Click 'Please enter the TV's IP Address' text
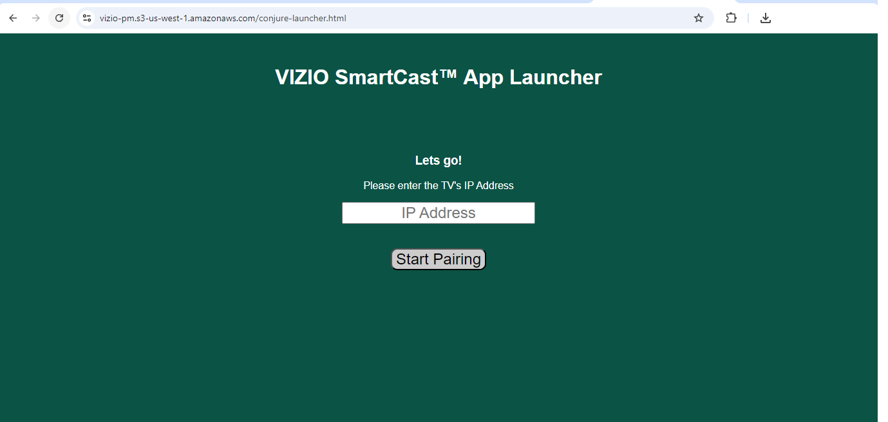Viewport: 888px width, 422px height. (x=439, y=185)
